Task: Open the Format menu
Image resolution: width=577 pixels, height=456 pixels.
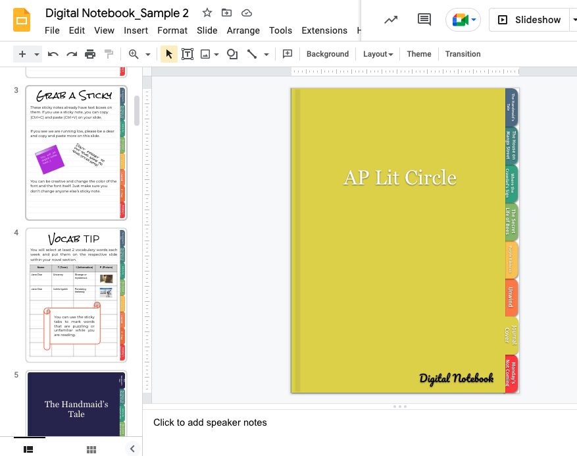Action: coord(172,30)
